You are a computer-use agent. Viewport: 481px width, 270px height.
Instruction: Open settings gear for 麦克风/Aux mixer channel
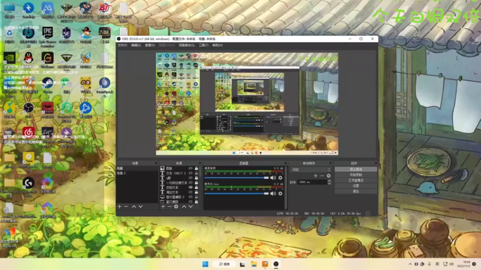click(x=280, y=193)
